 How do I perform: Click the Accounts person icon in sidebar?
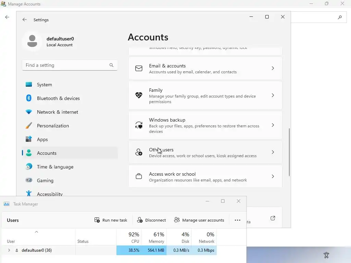click(29, 153)
